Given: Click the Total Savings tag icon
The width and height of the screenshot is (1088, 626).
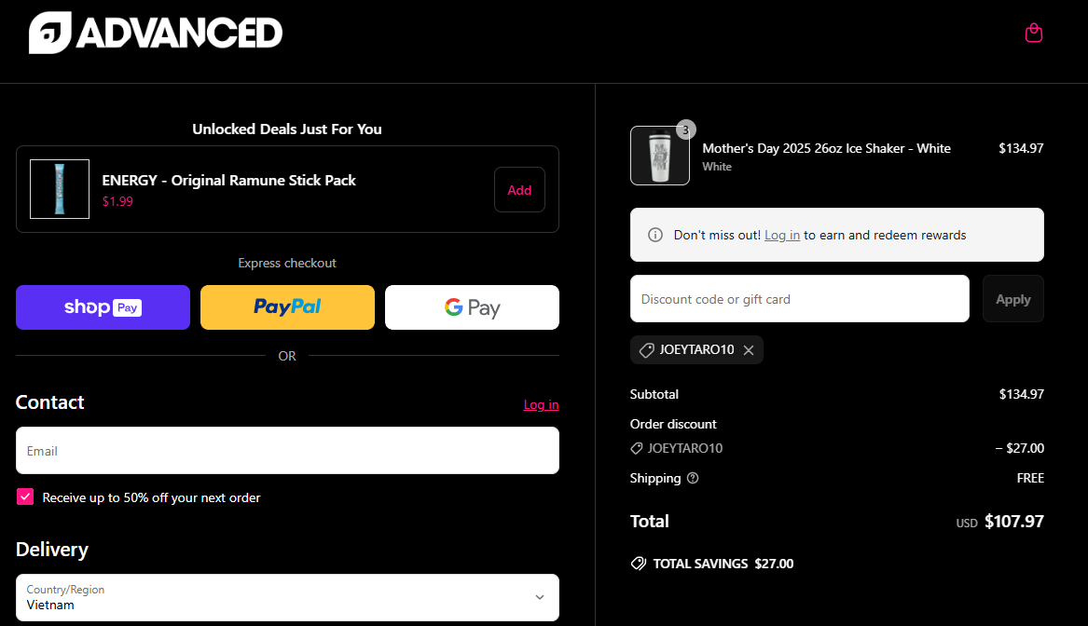Looking at the screenshot, I should click(x=639, y=564).
